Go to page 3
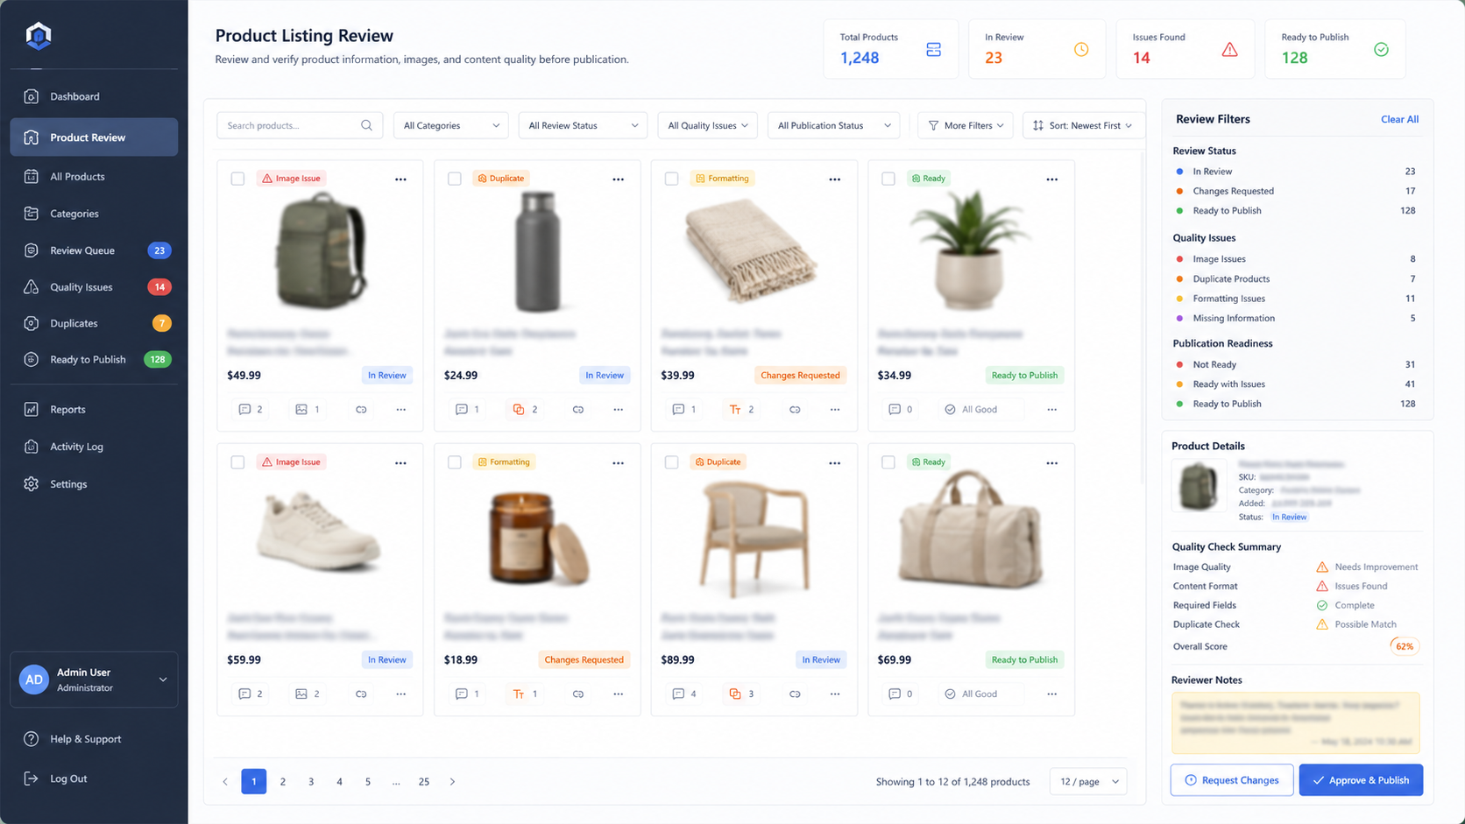1465x824 pixels. [x=311, y=781]
